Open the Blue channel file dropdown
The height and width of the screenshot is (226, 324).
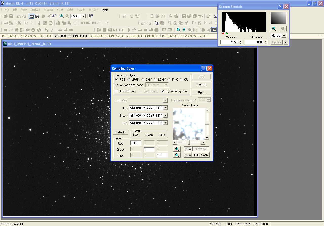[165, 123]
